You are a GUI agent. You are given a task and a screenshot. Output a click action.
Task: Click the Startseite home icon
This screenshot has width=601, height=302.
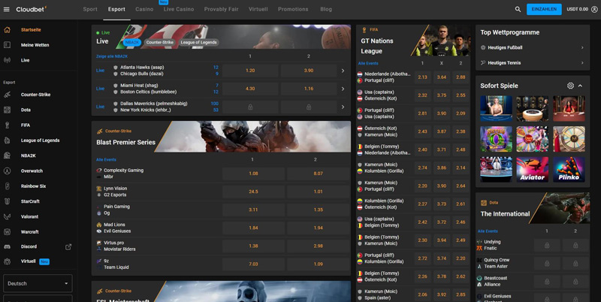[x=7, y=30]
